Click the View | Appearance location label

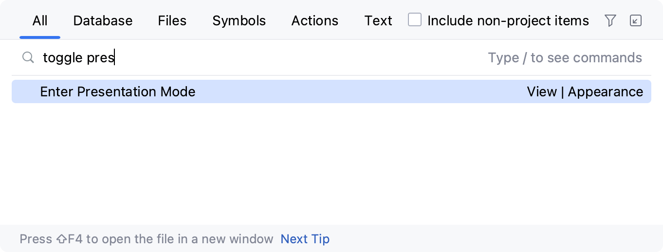[x=585, y=92]
